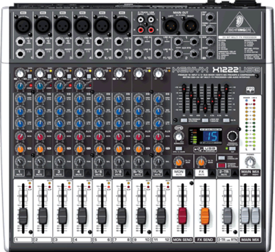Click the Main Out left XLR connector
275x252 pixels.
coord(170,25)
